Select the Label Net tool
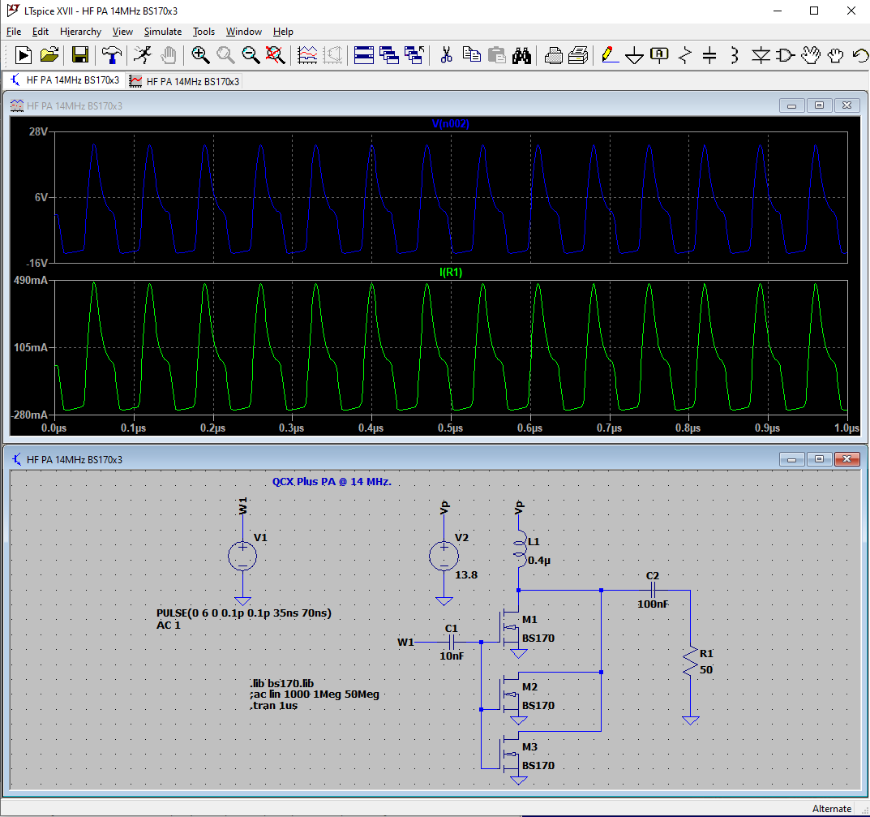 659,55
